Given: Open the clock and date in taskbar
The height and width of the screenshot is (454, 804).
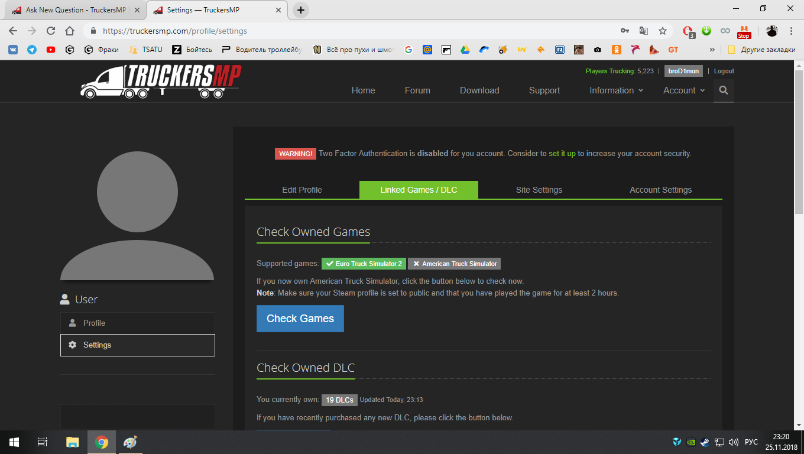Looking at the screenshot, I should pyautogui.click(x=781, y=442).
